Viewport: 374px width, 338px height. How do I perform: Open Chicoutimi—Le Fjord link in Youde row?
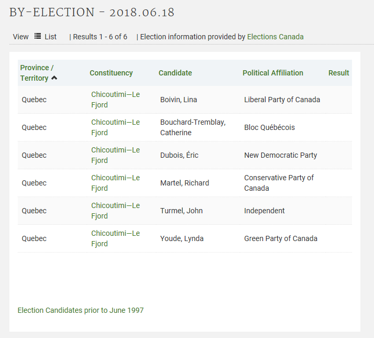point(115,238)
